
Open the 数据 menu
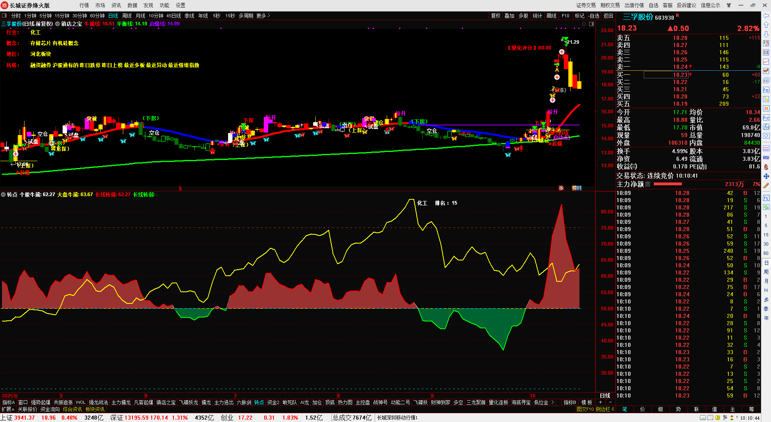(133, 5)
